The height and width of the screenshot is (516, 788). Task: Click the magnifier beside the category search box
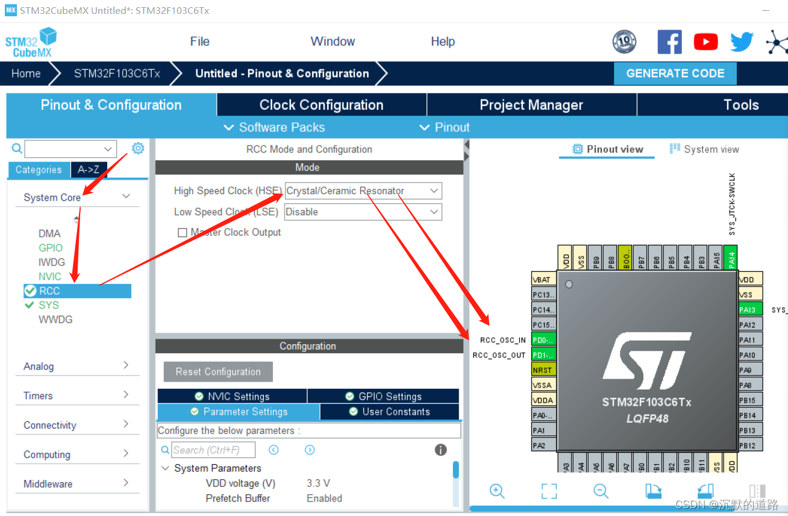[x=17, y=148]
